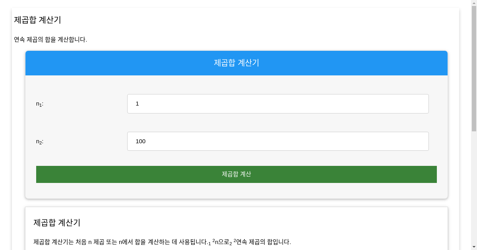This screenshot has height=250, width=477.
Task: Click the lower section heading 제곱합 계산기
Action: (x=57, y=223)
